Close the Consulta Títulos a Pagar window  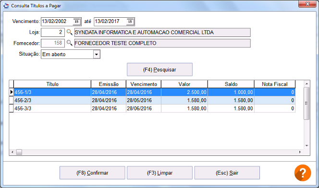coord(307,4)
